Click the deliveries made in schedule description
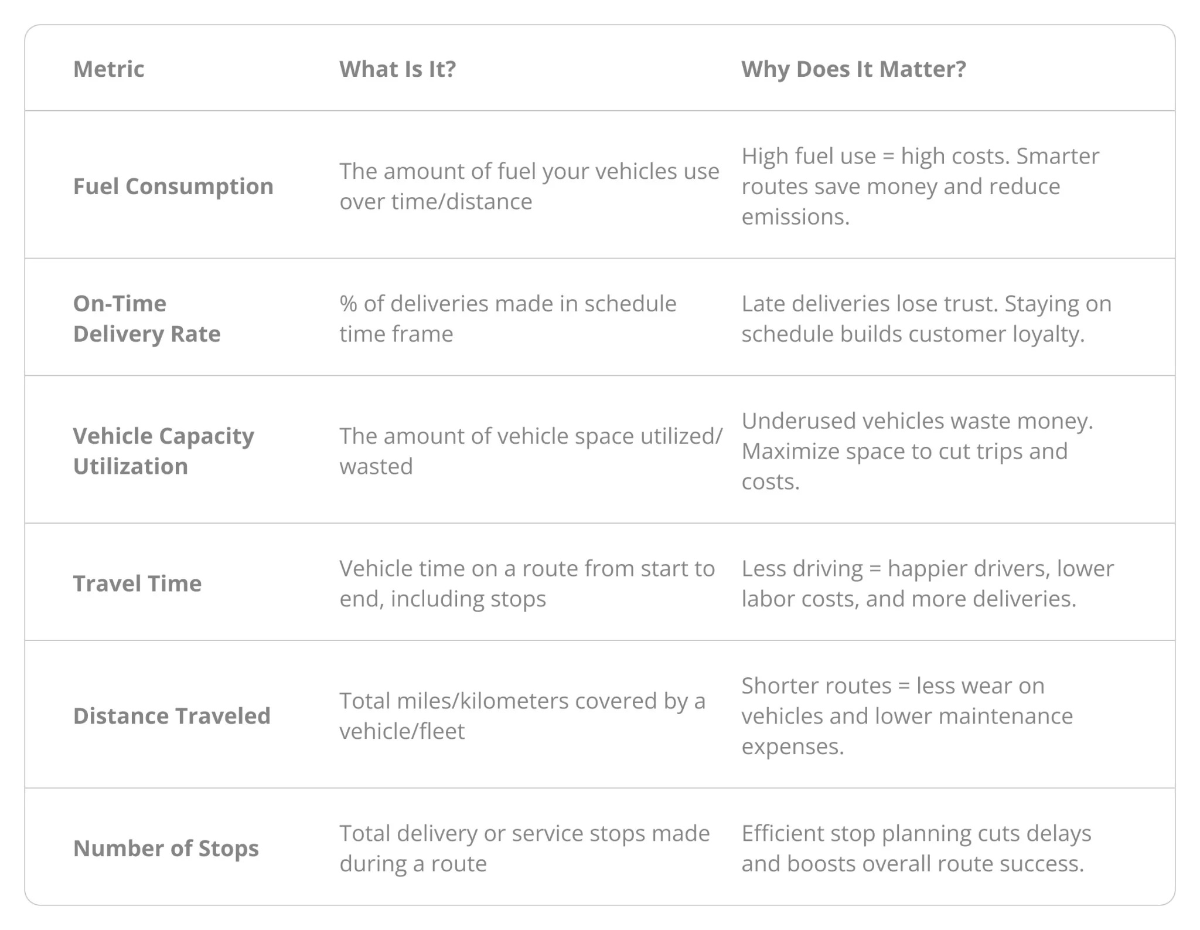Viewport: 1200px width, 930px height. coord(507,318)
